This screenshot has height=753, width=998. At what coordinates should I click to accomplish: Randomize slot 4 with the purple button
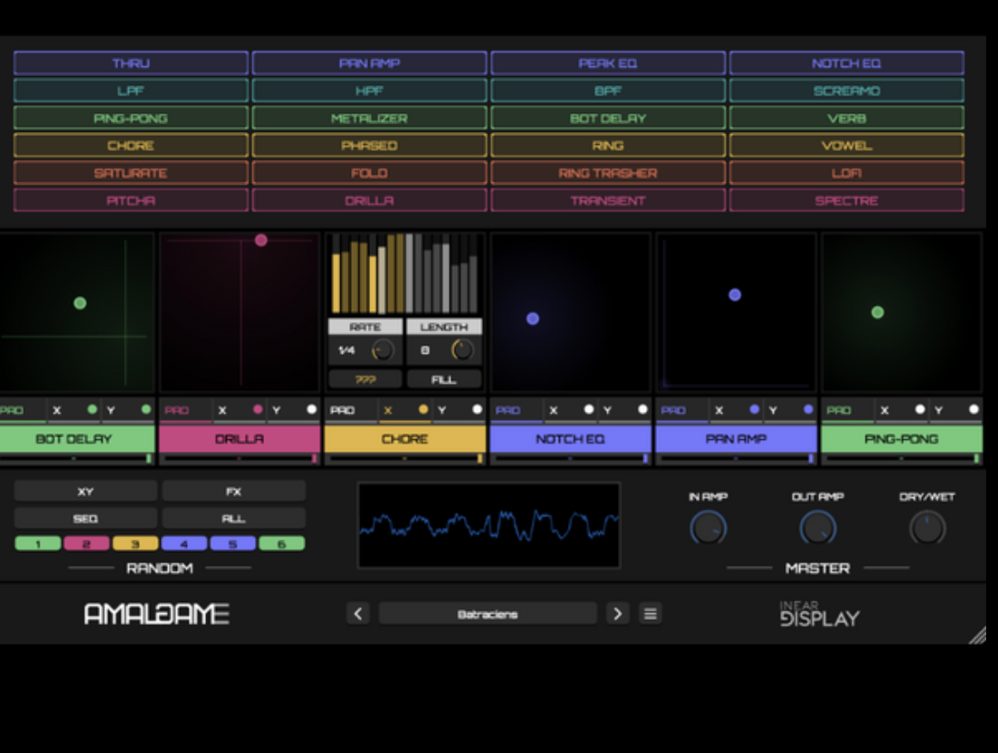(184, 543)
